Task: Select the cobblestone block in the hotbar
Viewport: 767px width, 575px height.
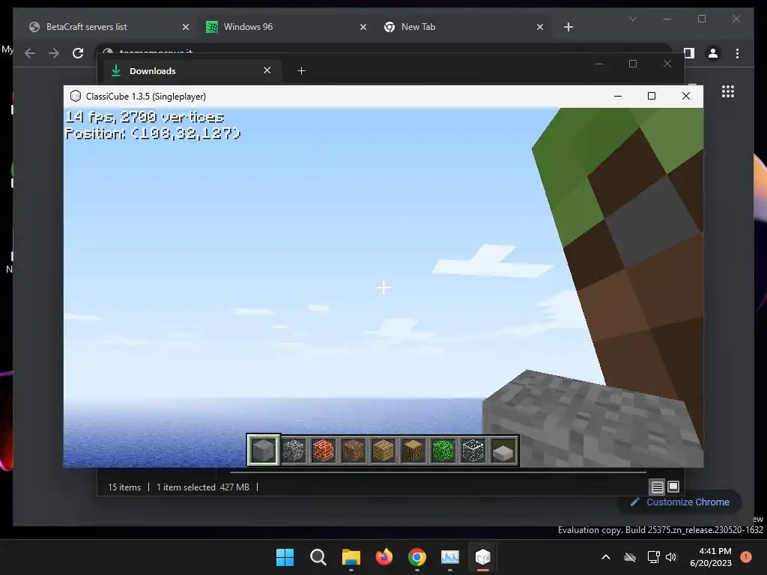Action: [x=294, y=450]
